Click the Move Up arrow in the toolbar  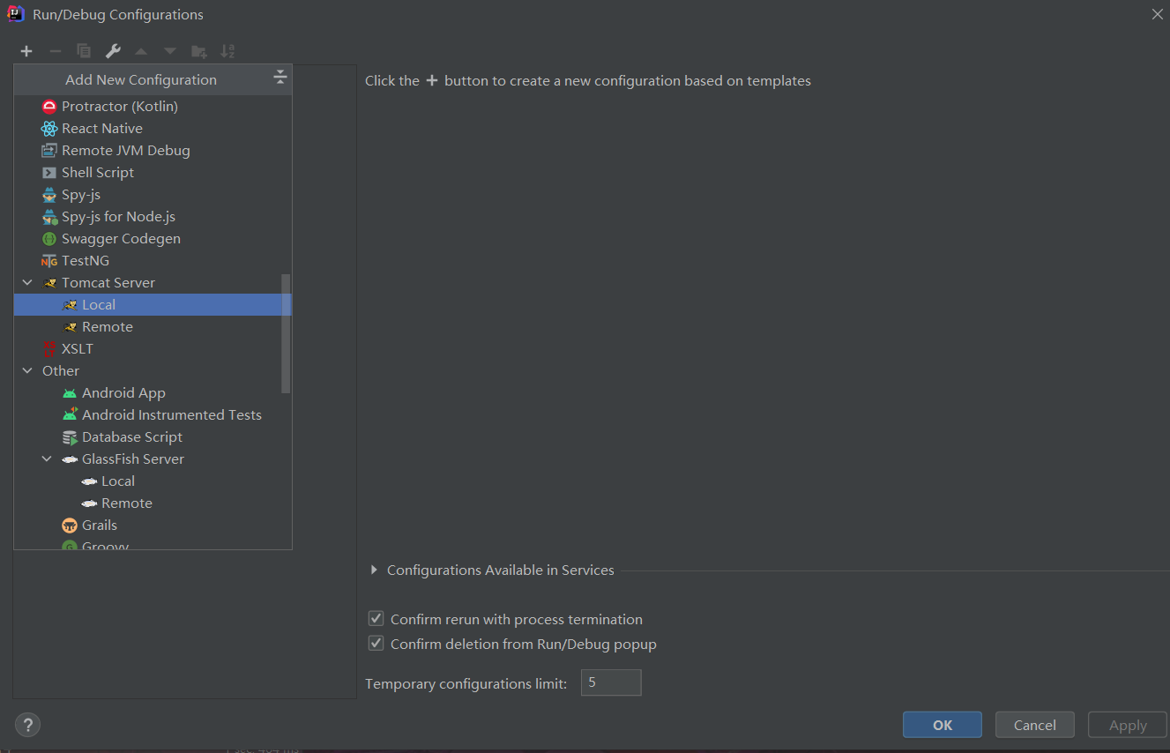pos(141,51)
